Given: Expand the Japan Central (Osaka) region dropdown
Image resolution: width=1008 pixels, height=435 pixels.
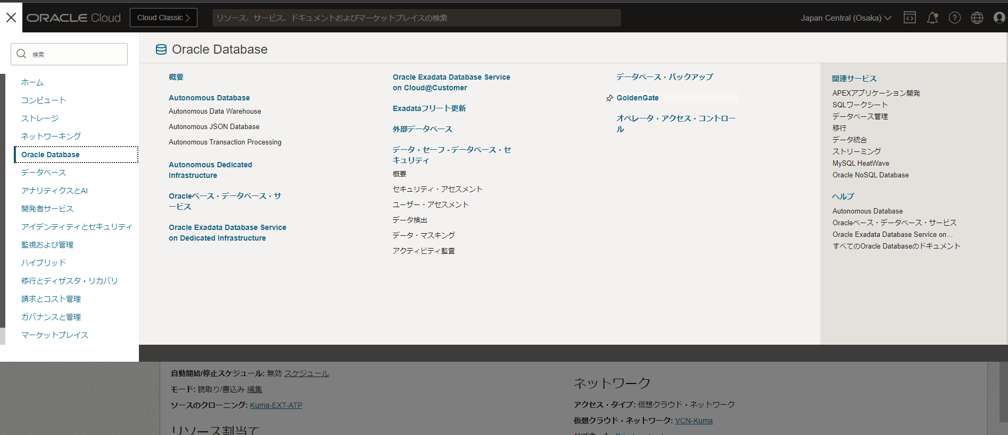Looking at the screenshot, I should (846, 18).
